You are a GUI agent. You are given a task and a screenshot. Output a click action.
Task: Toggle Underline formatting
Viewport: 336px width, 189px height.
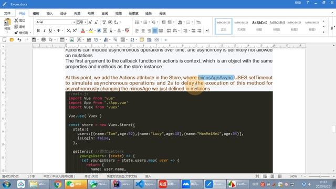[50, 30]
